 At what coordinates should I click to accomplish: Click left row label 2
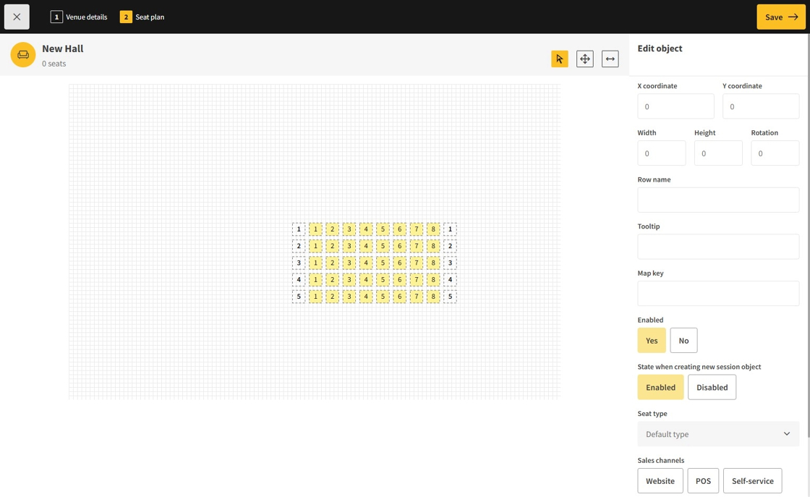pos(299,246)
